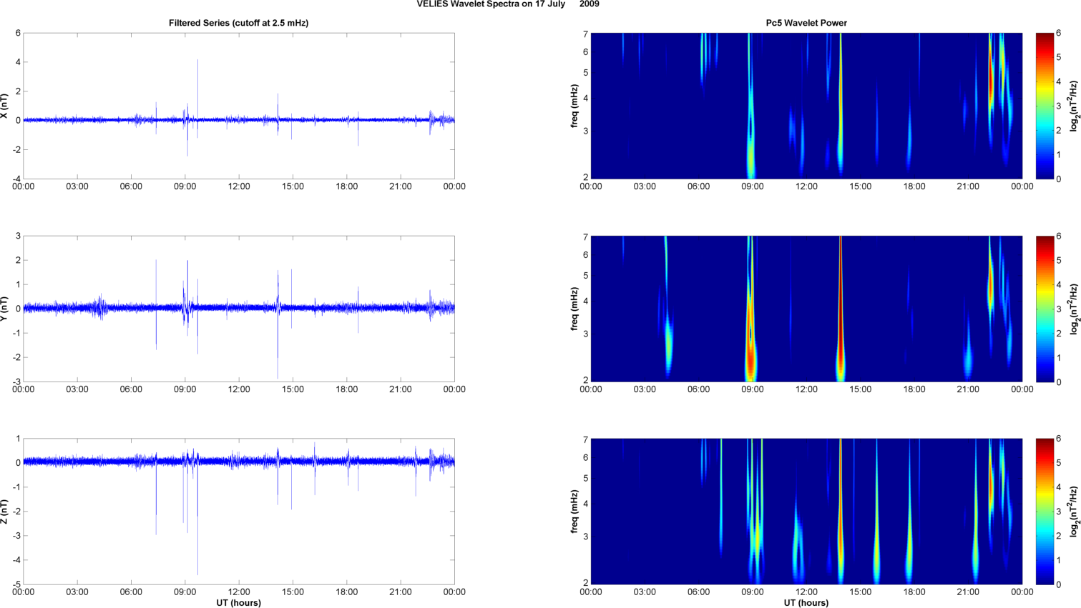The image size is (1081, 608).
Task: Click the log2(nT²/Hz) label of bottom colorbar
Action: click(x=1074, y=512)
